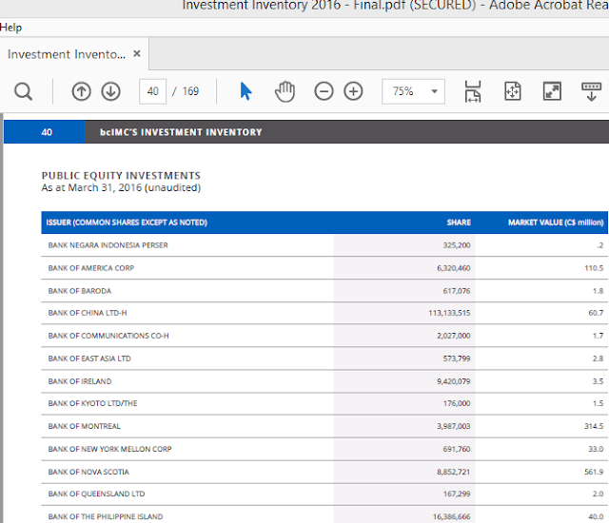Click the PUBLIC EQUITY INVESTMENTS heading
The image size is (609, 523).
click(x=121, y=176)
